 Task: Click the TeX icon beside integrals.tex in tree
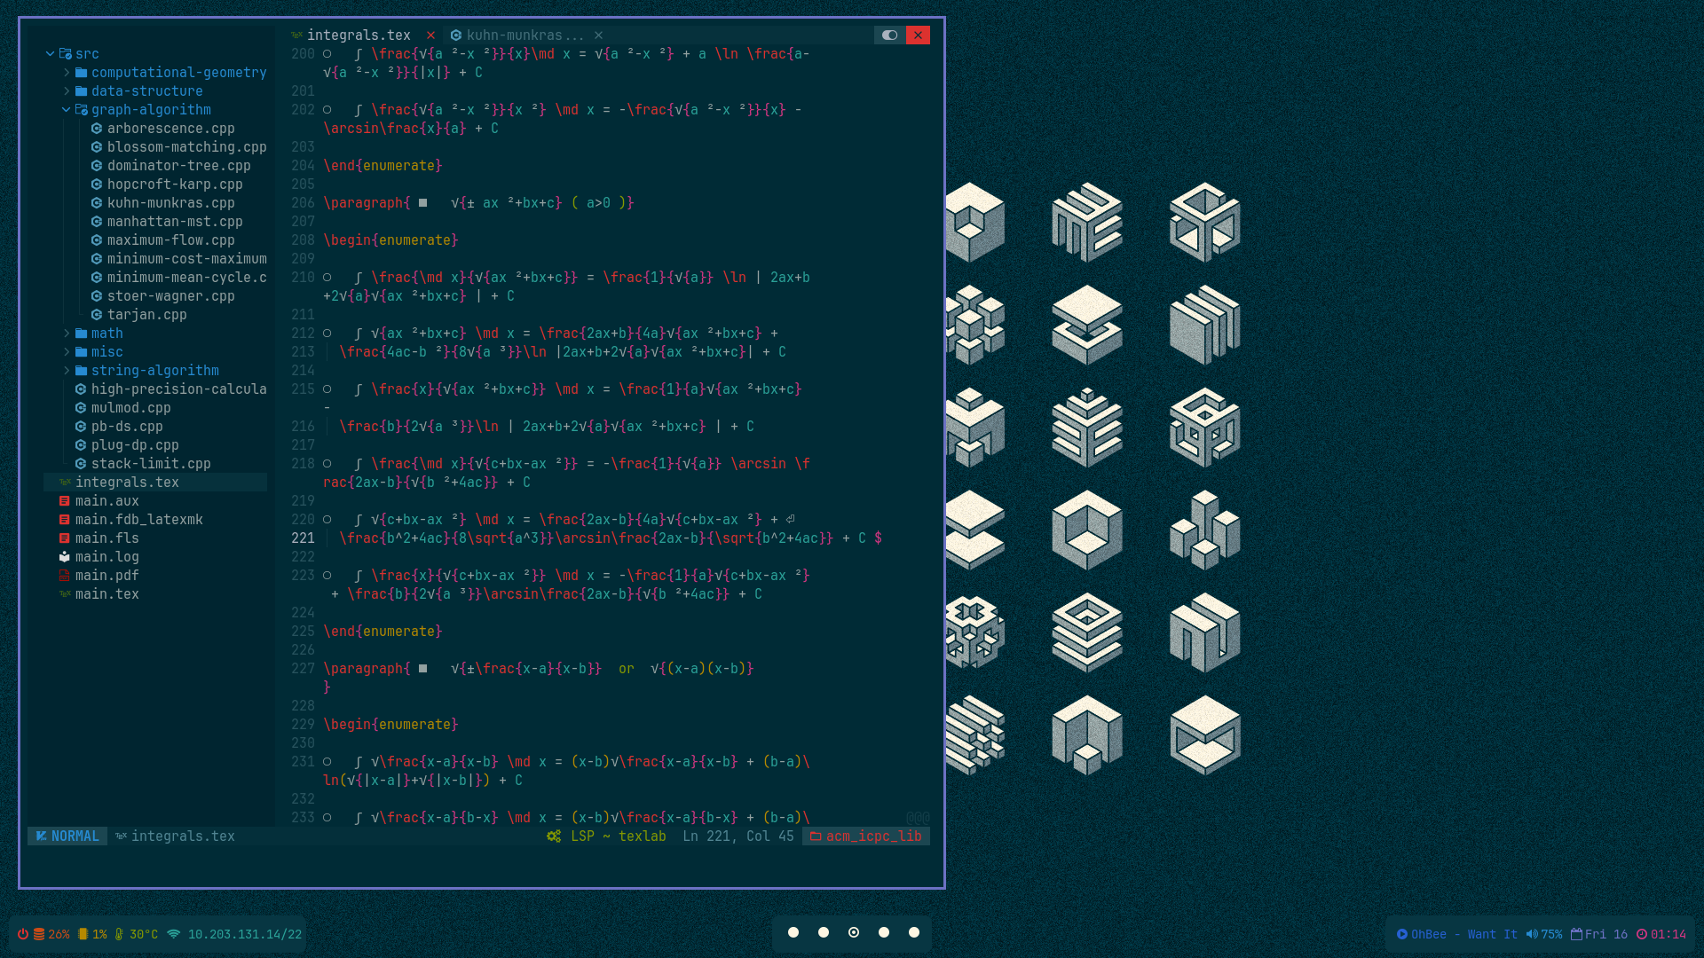(x=65, y=483)
